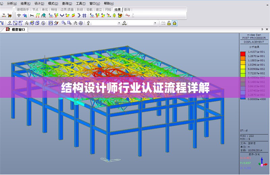Open the 工具 (Tools) menu
The image size is (270, 175).
coord(80,3)
